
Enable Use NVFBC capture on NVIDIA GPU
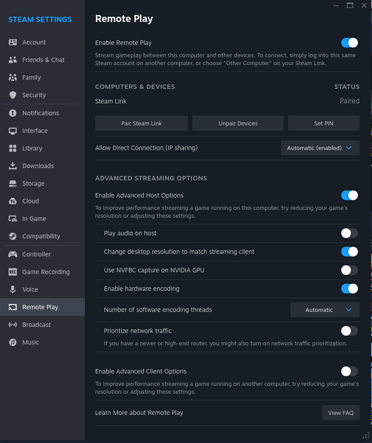pyautogui.click(x=350, y=270)
